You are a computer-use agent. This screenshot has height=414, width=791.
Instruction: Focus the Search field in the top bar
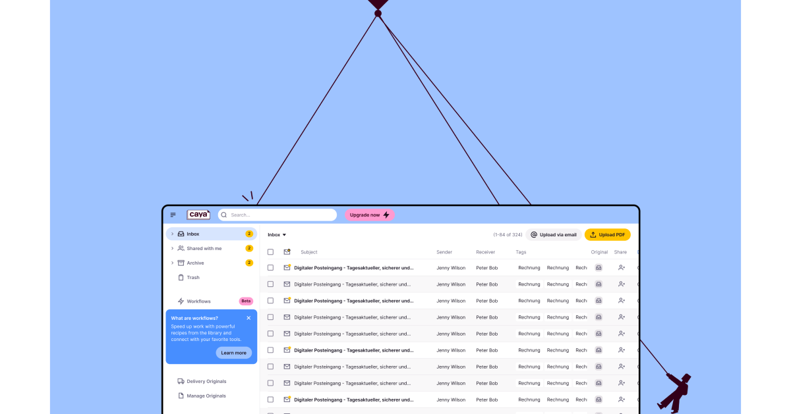pos(278,215)
